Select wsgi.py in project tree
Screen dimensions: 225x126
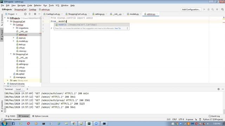22,71
